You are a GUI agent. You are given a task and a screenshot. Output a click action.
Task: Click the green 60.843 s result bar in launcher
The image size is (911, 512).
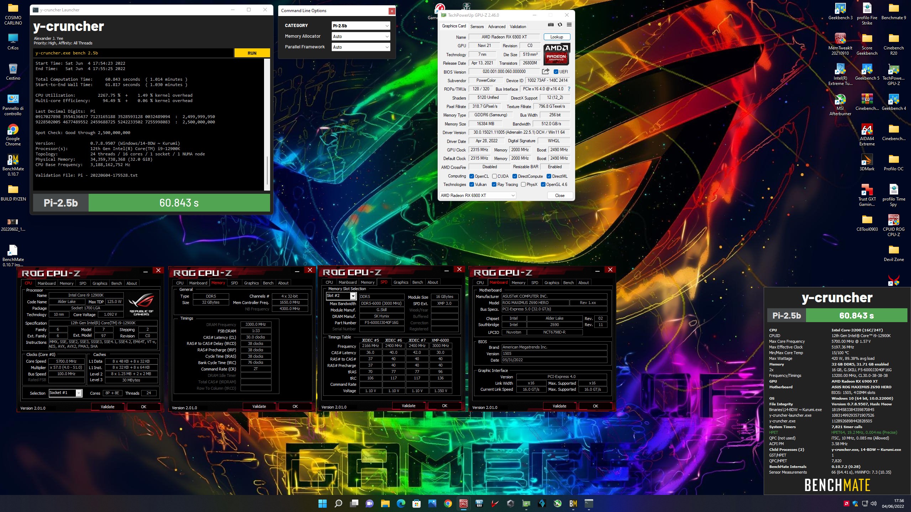tap(179, 203)
